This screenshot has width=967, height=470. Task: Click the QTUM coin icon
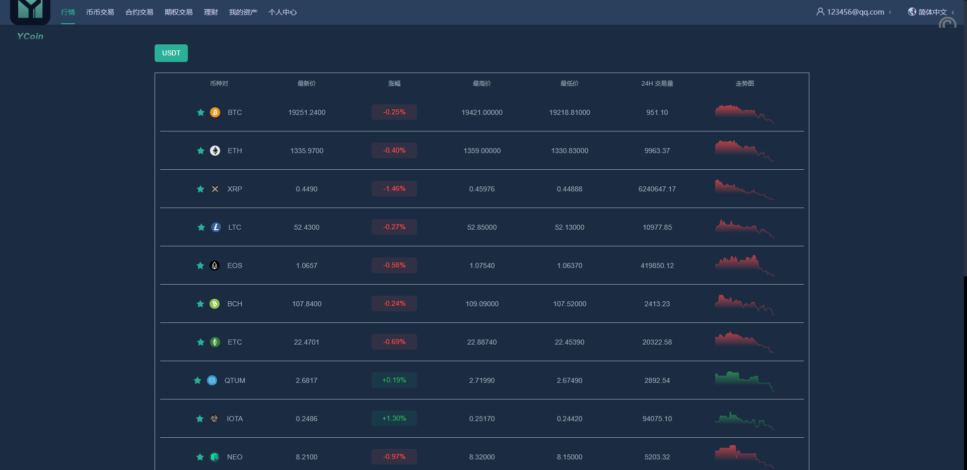click(212, 380)
